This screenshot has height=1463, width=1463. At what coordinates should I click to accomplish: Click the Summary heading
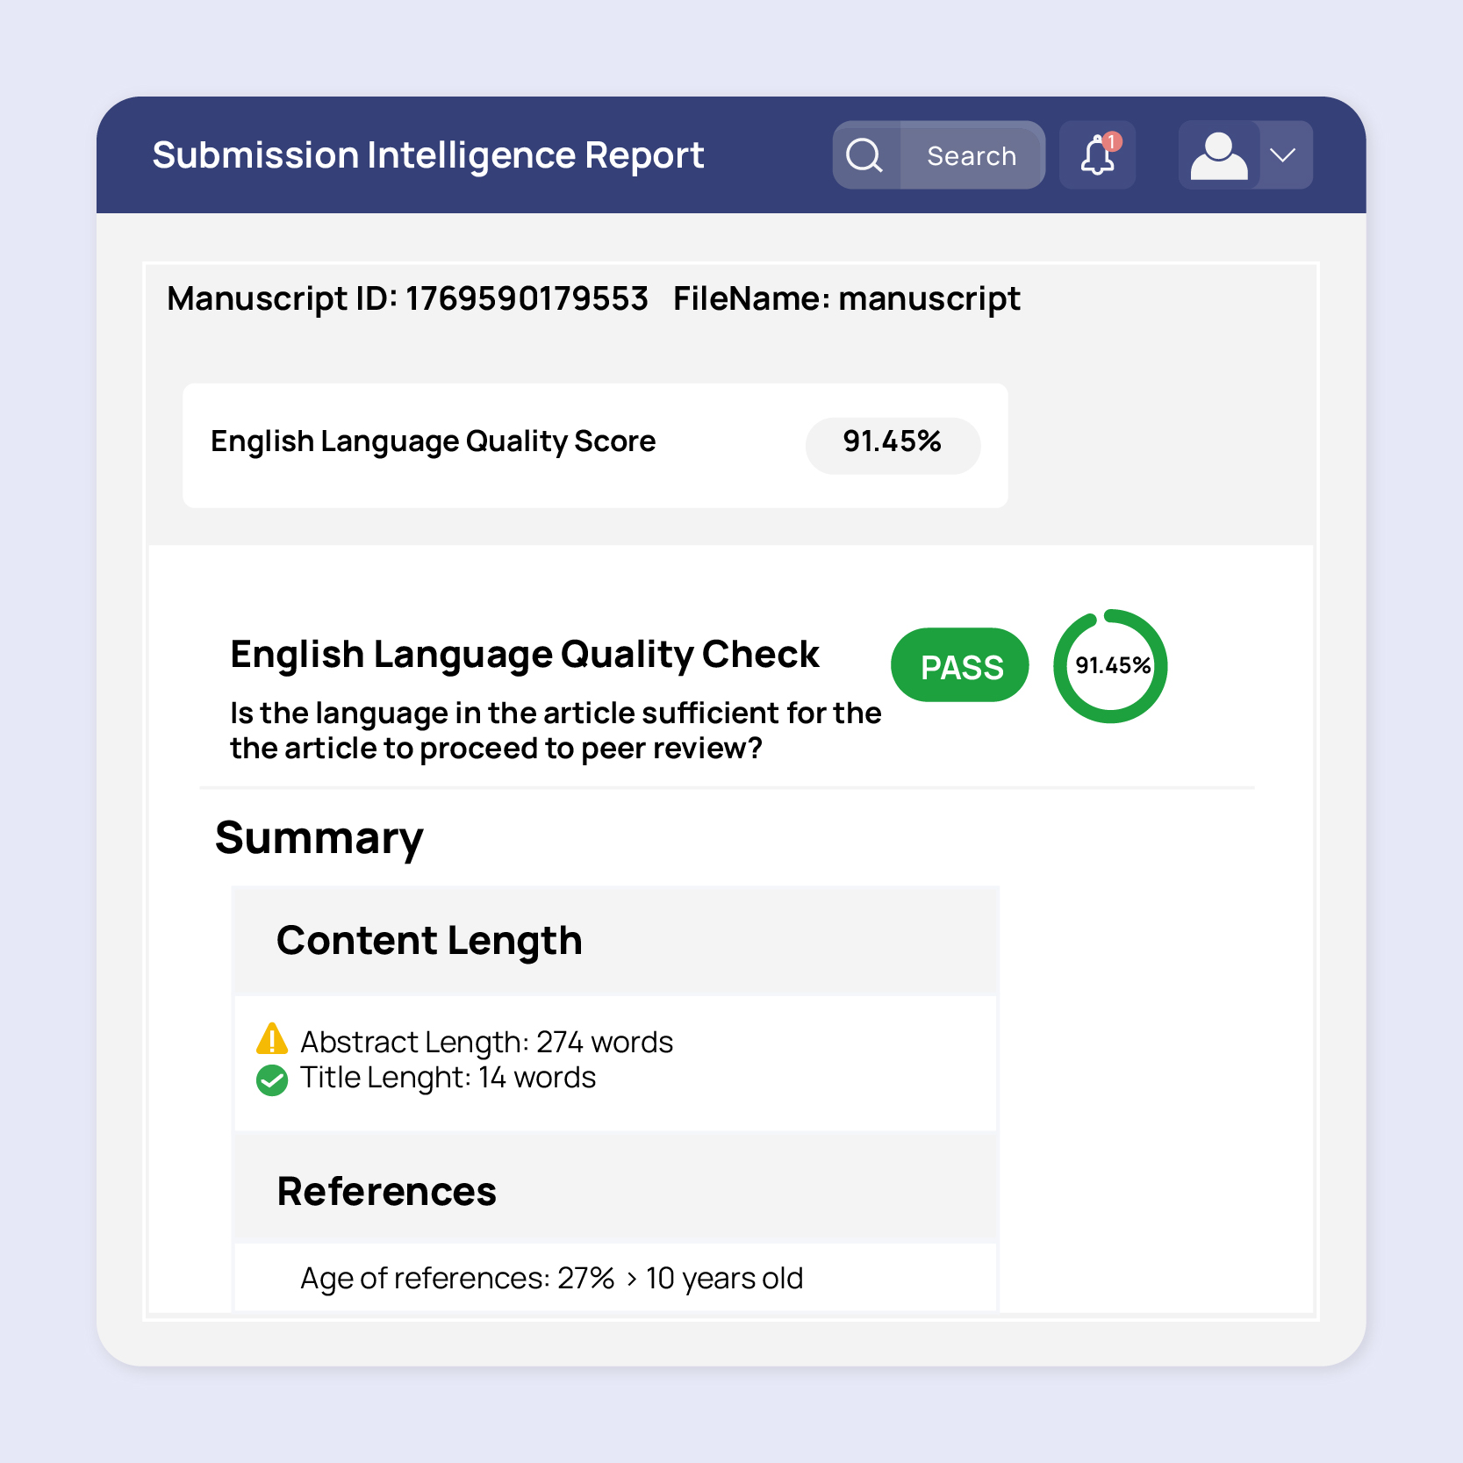[x=319, y=837]
